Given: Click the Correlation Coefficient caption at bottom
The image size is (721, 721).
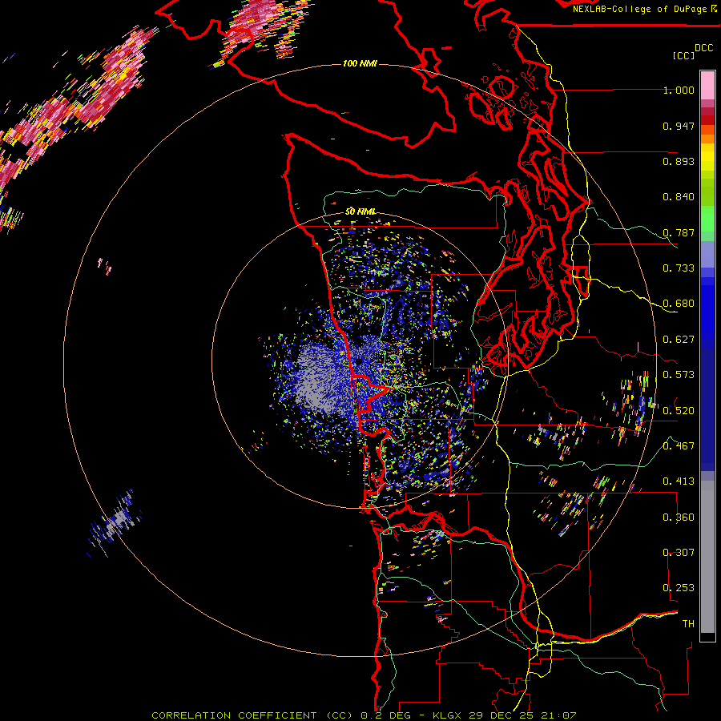Looking at the screenshot, I should (x=364, y=715).
